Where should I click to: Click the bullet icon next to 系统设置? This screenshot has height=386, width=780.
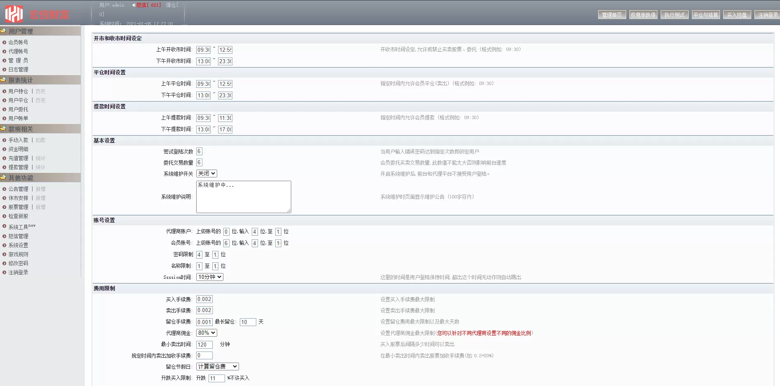(5, 245)
